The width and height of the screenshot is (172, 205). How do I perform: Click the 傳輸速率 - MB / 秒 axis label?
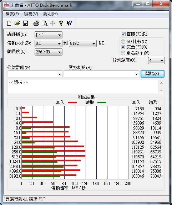[69, 188]
